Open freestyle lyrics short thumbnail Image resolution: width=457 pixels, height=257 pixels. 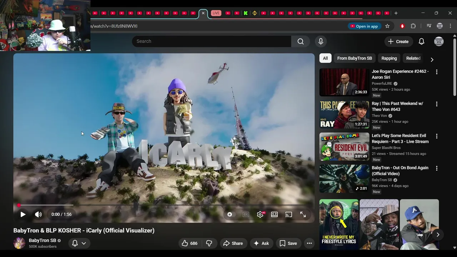click(x=339, y=225)
